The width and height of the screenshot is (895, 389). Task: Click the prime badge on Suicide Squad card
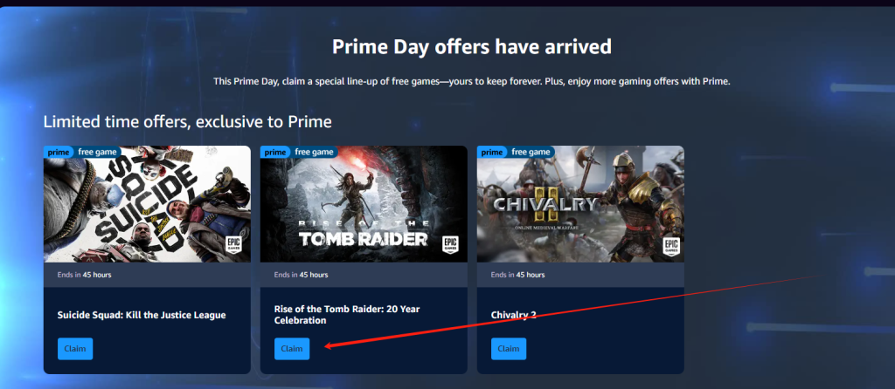pos(59,152)
